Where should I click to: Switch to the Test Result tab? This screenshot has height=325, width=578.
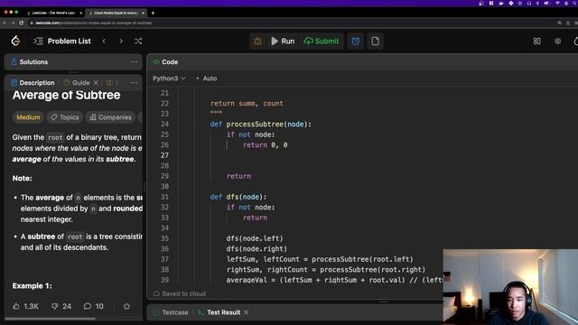coord(219,312)
